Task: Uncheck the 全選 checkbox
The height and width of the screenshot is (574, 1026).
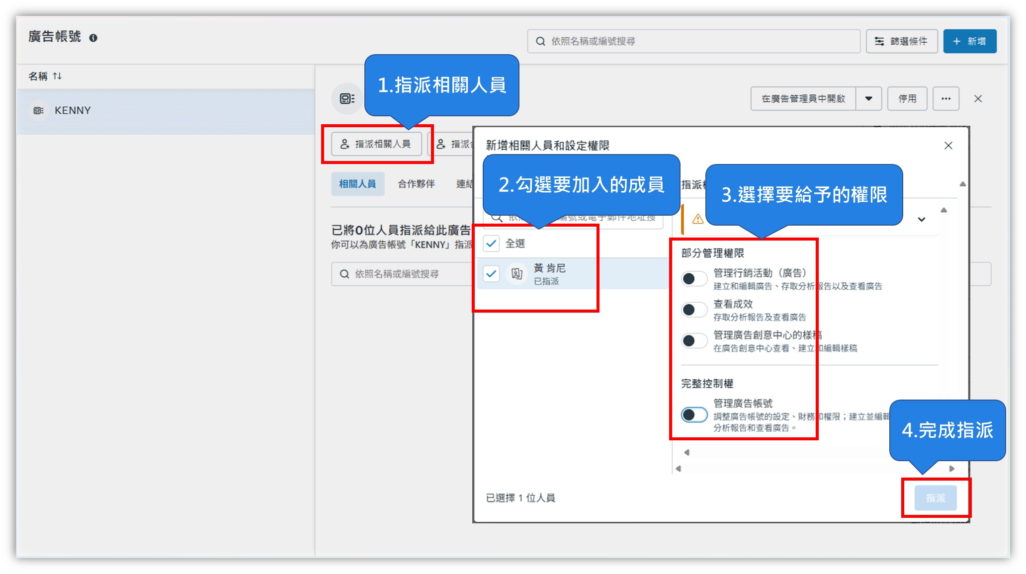Action: click(492, 244)
